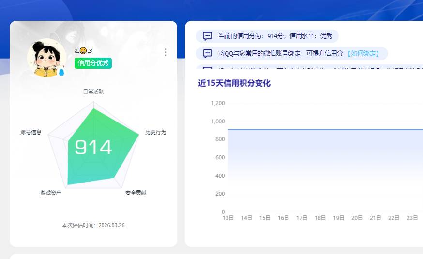Click the green 信用分优秀 badge
The width and height of the screenshot is (423, 259).
click(x=93, y=63)
